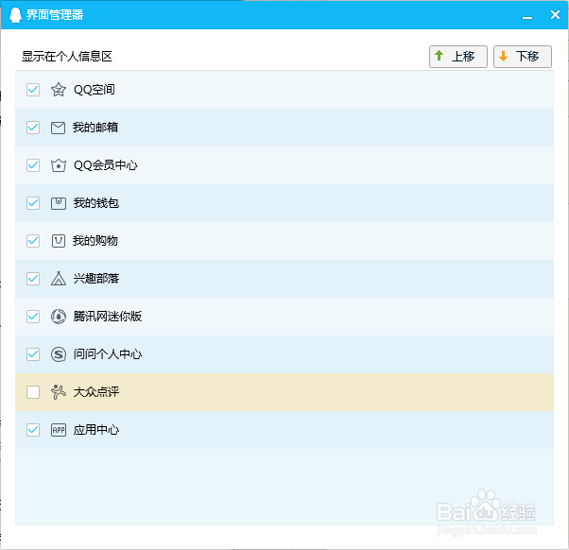Enable the 大众点评 checkbox

[33, 392]
